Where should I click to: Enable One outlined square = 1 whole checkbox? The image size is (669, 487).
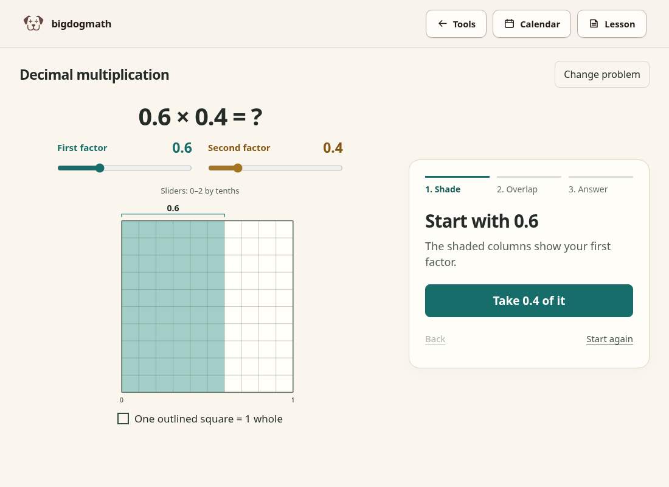click(x=123, y=419)
